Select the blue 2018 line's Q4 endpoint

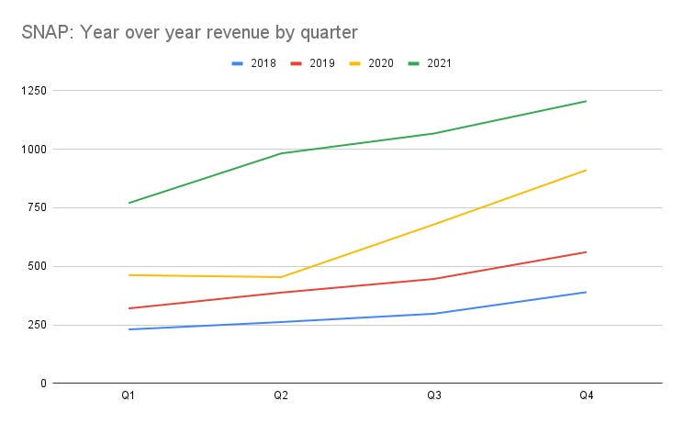point(586,292)
